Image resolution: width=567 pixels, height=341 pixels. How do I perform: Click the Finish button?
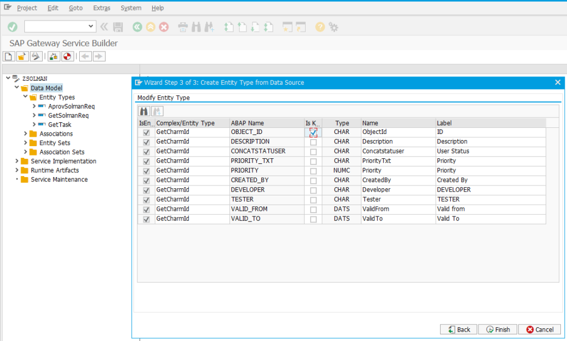coord(498,329)
